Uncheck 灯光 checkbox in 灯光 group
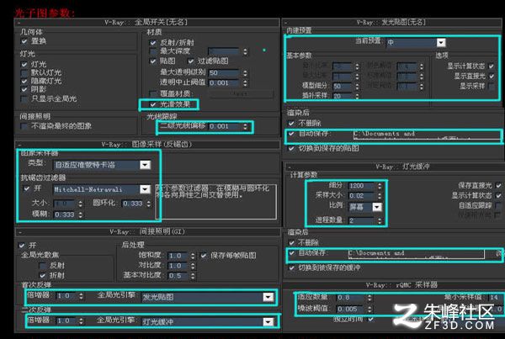The image size is (505, 339). pos(24,65)
